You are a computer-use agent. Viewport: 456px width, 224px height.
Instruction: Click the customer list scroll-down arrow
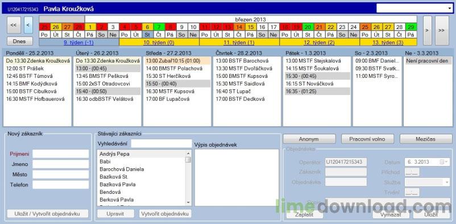[x=188, y=202]
